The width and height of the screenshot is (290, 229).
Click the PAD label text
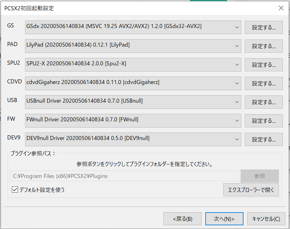(12, 44)
